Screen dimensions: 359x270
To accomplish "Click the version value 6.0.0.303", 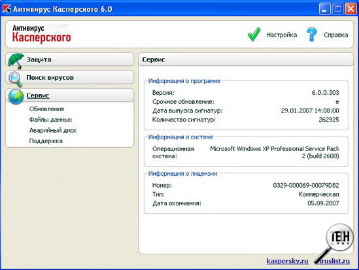I will click(326, 93).
